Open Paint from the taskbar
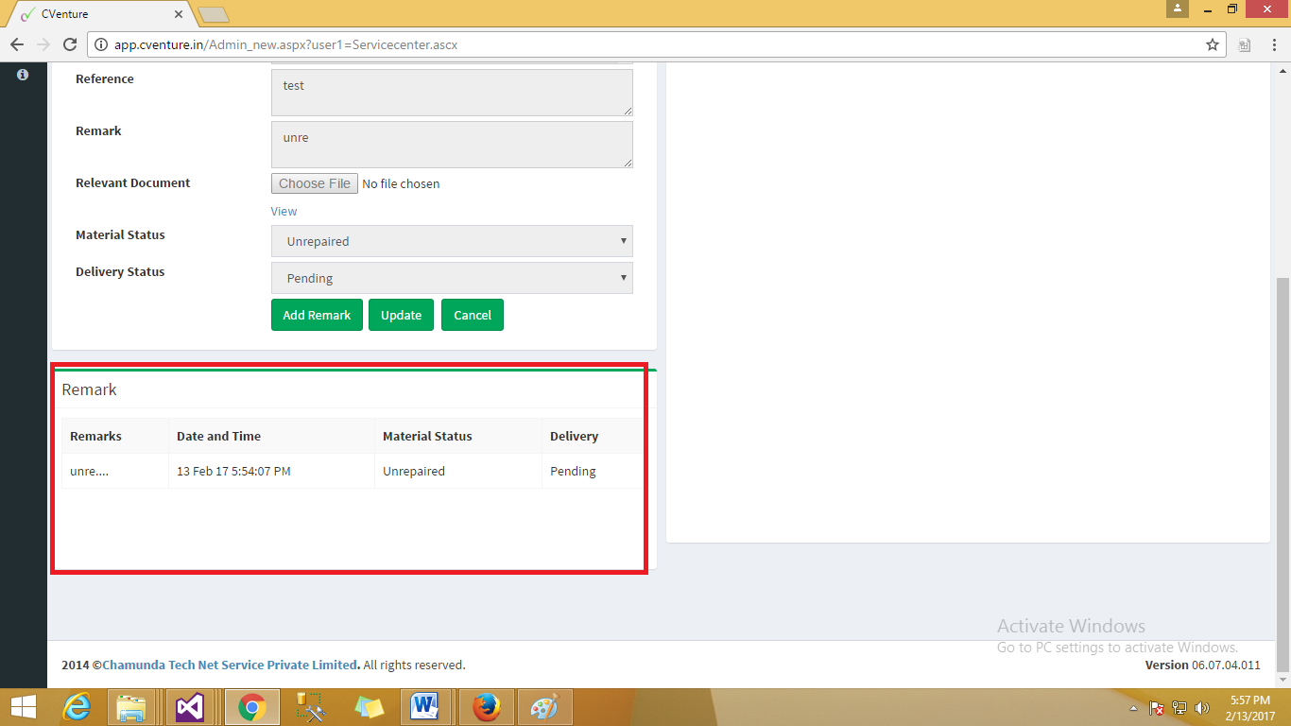Viewport: 1291px width, 726px height. [544, 707]
